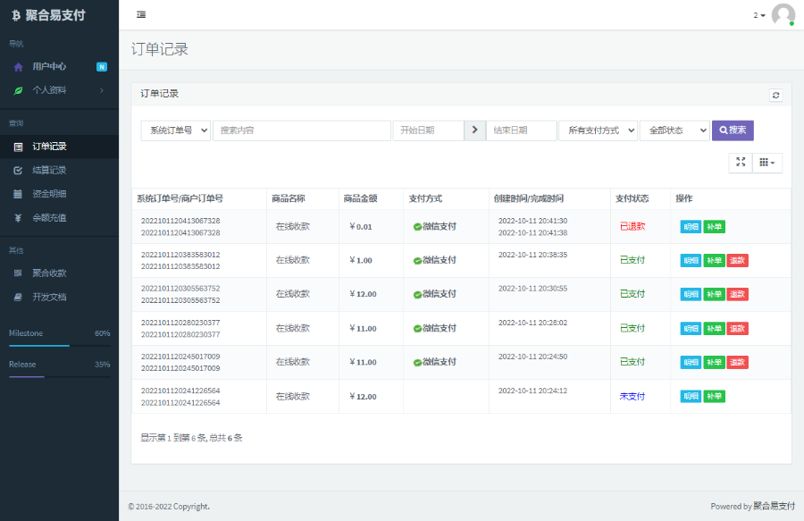Open the columns visibility dropdown
The height and width of the screenshot is (521, 804).
767,163
